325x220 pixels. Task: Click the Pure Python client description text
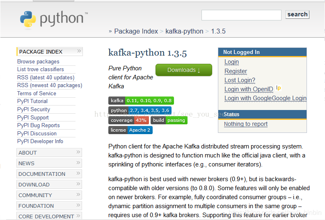pyautogui.click(x=130, y=77)
